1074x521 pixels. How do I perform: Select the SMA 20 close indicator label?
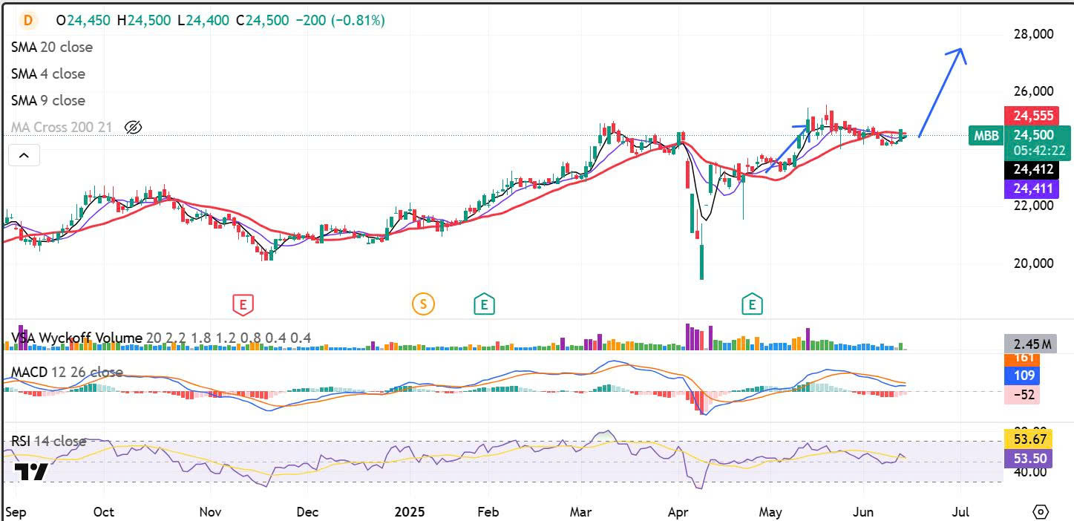click(52, 47)
